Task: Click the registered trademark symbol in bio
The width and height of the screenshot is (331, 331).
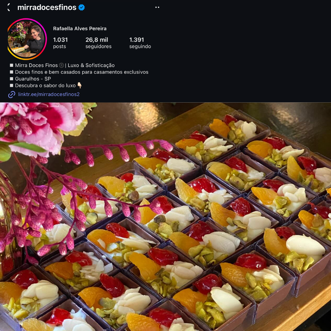Action: 62,66
